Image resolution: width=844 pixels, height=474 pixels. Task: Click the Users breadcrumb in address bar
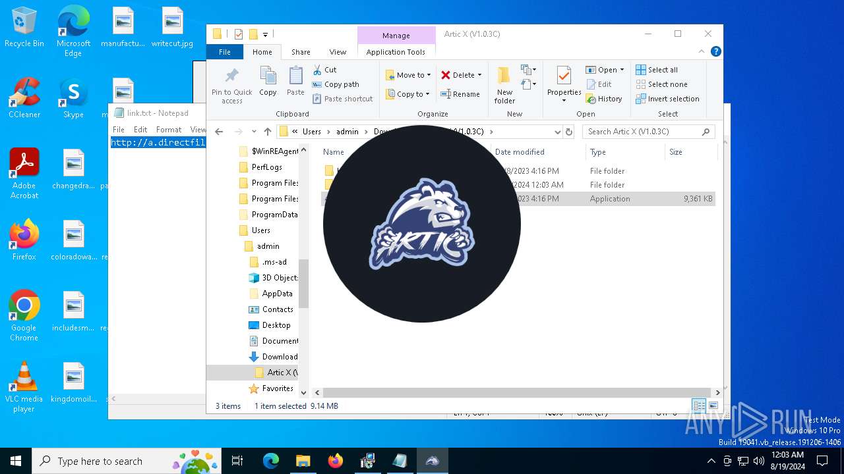coord(312,132)
